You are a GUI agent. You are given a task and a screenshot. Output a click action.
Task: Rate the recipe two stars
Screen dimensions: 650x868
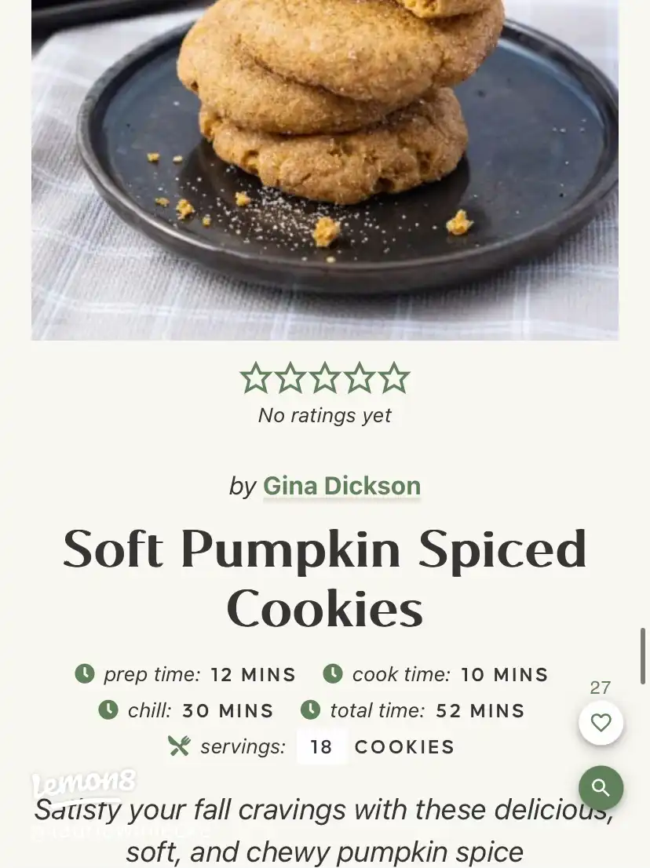pos(290,377)
